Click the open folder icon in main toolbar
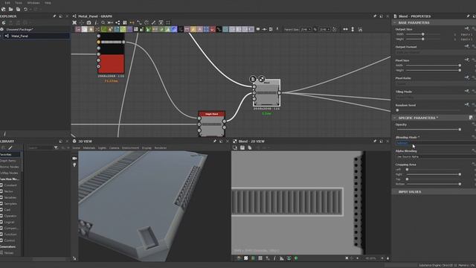 click(x=10, y=10)
